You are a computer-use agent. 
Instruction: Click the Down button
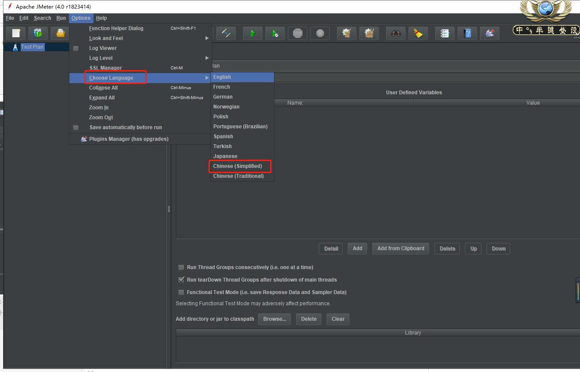499,248
